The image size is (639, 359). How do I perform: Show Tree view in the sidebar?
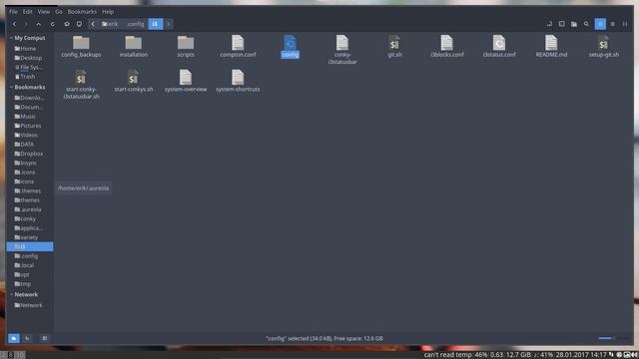[27, 338]
